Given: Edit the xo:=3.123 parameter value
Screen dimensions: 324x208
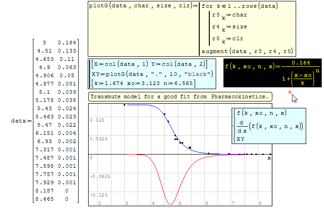Looking at the screenshot, I should coord(142,83).
